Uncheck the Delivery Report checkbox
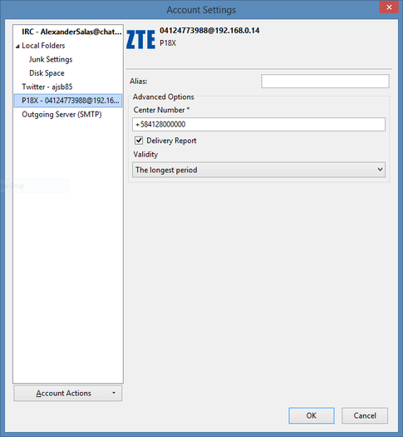 pos(139,140)
